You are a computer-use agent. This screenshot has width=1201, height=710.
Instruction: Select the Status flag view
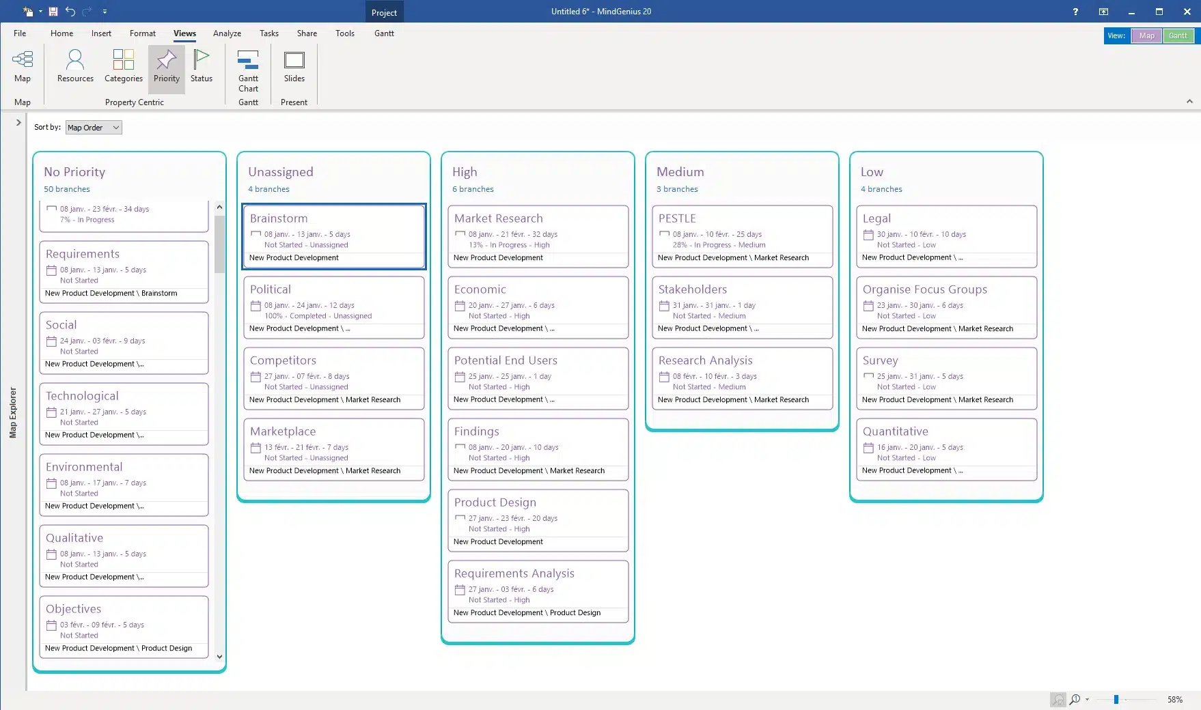click(x=202, y=66)
